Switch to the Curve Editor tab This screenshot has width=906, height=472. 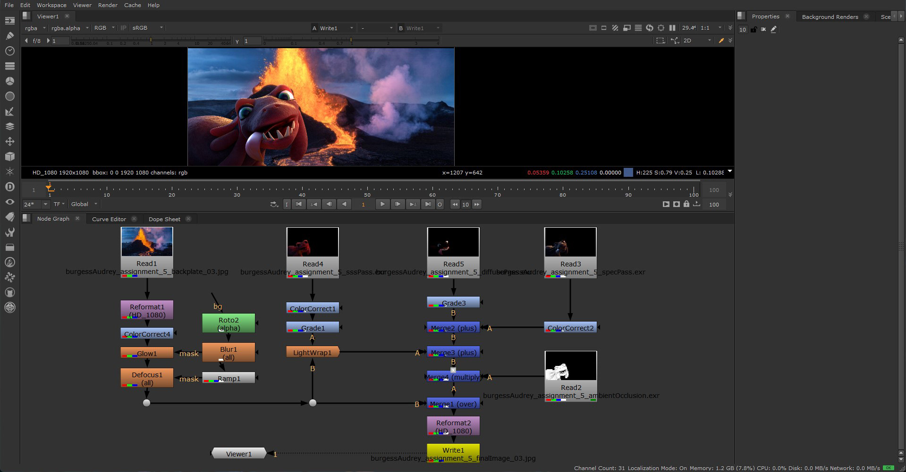[x=109, y=219]
